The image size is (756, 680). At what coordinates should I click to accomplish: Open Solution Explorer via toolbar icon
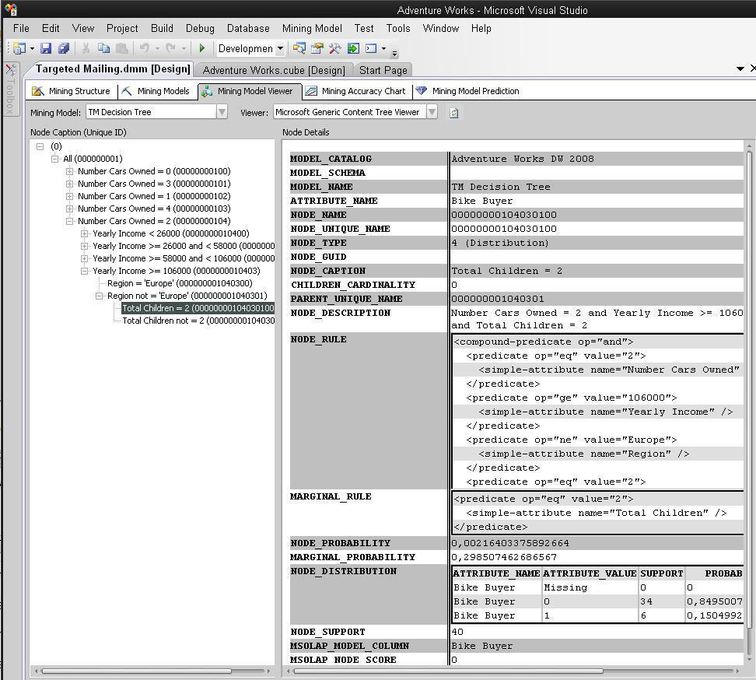[x=299, y=48]
